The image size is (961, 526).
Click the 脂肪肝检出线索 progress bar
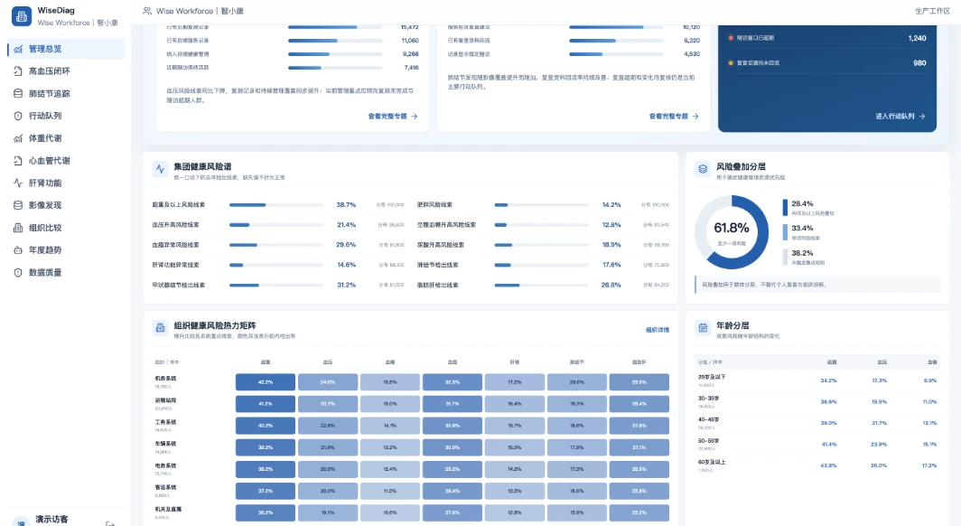click(x=541, y=285)
